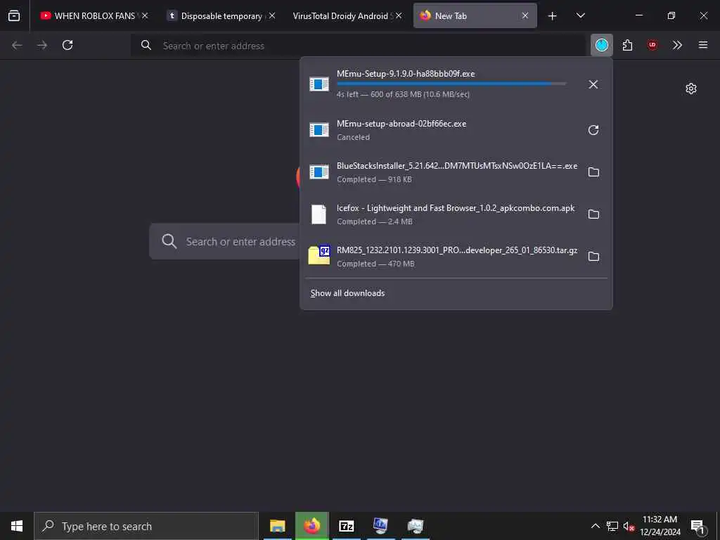Close the Disposable temporary tab
This screenshot has height=540, width=720.
click(272, 15)
